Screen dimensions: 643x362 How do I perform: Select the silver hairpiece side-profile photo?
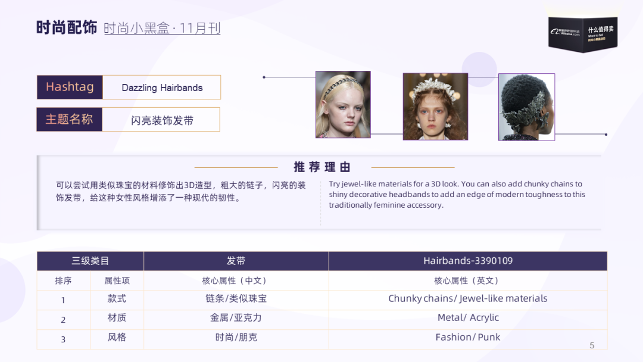click(x=526, y=107)
